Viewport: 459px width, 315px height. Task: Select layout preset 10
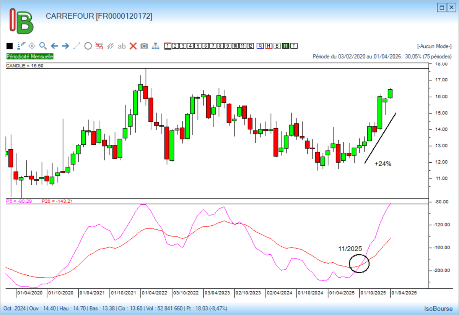pyautogui.click(x=235, y=46)
